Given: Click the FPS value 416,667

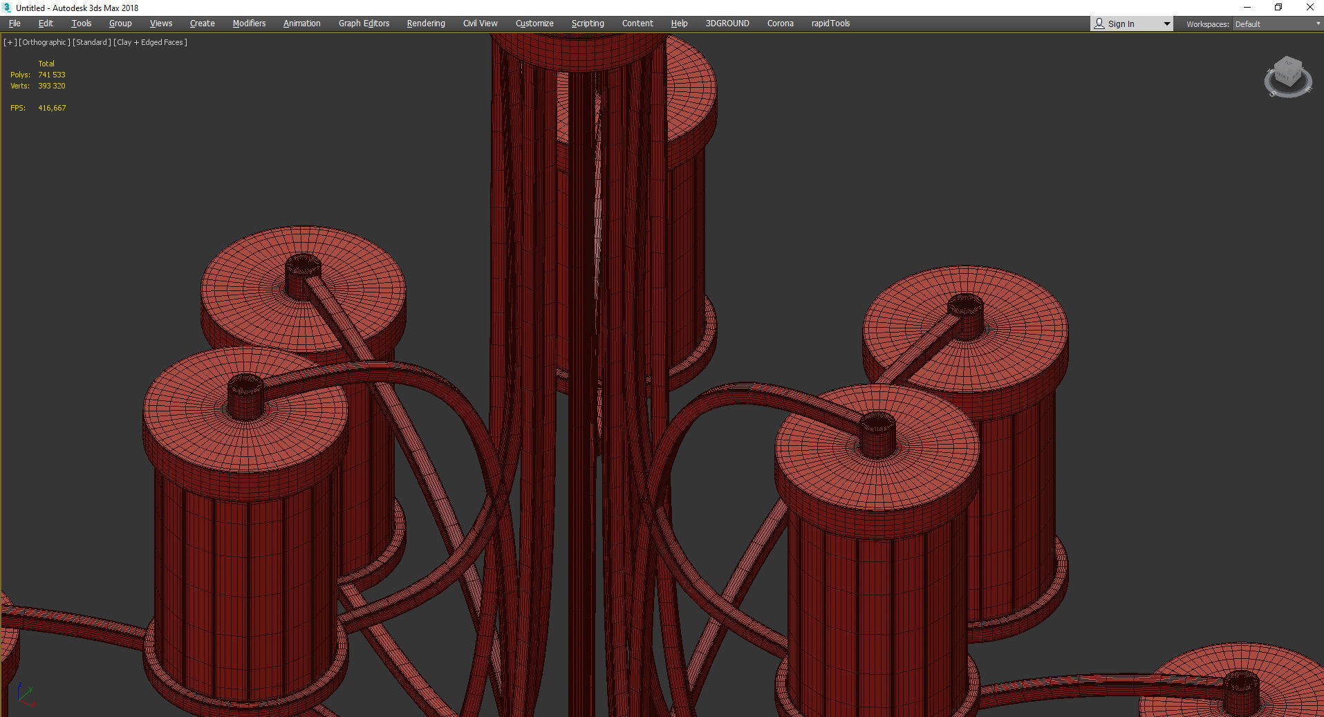Looking at the screenshot, I should tap(52, 108).
